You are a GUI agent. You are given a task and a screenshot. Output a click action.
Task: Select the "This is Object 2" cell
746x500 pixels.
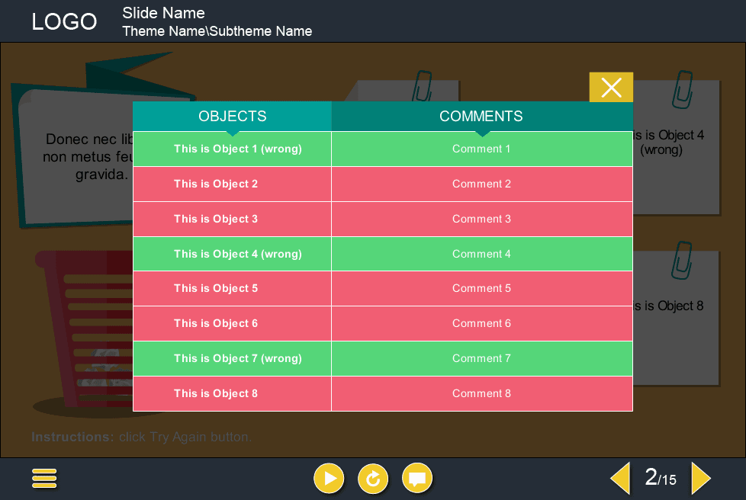click(x=216, y=184)
